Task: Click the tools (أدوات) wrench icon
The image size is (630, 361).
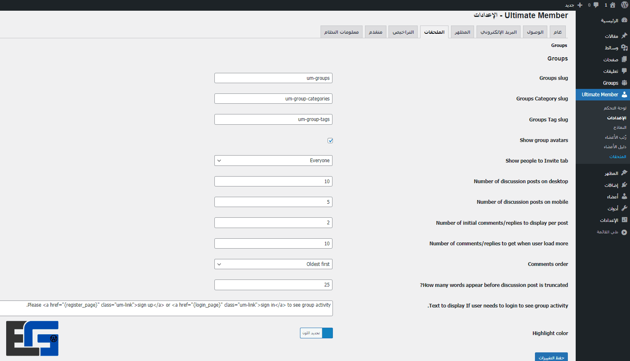Action: click(x=624, y=208)
